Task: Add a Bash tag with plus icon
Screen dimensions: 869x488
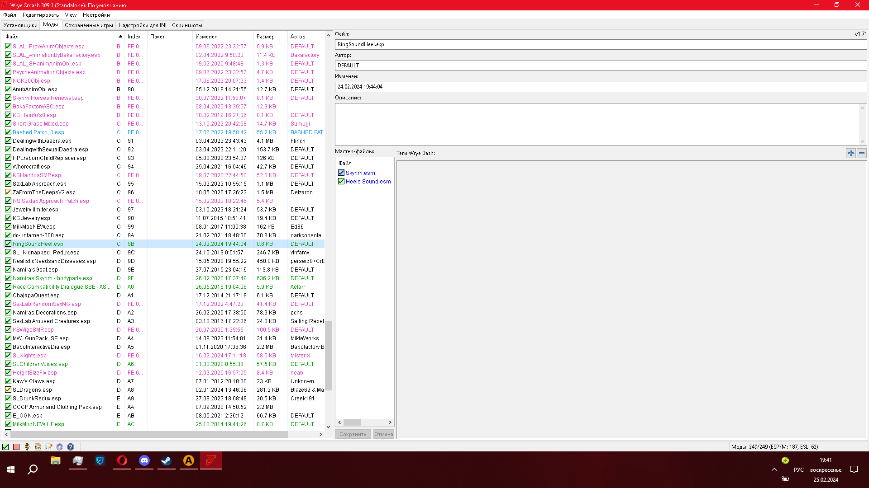Action: [x=851, y=153]
